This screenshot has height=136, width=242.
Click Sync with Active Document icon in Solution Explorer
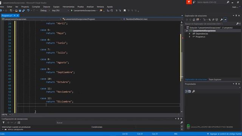pos(209,20)
